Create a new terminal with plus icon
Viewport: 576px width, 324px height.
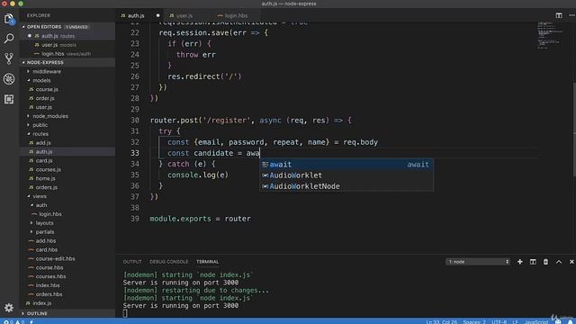[x=520, y=262]
